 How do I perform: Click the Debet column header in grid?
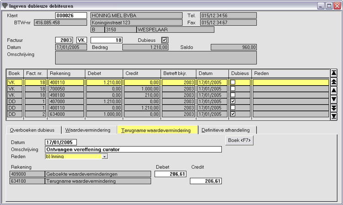point(104,73)
